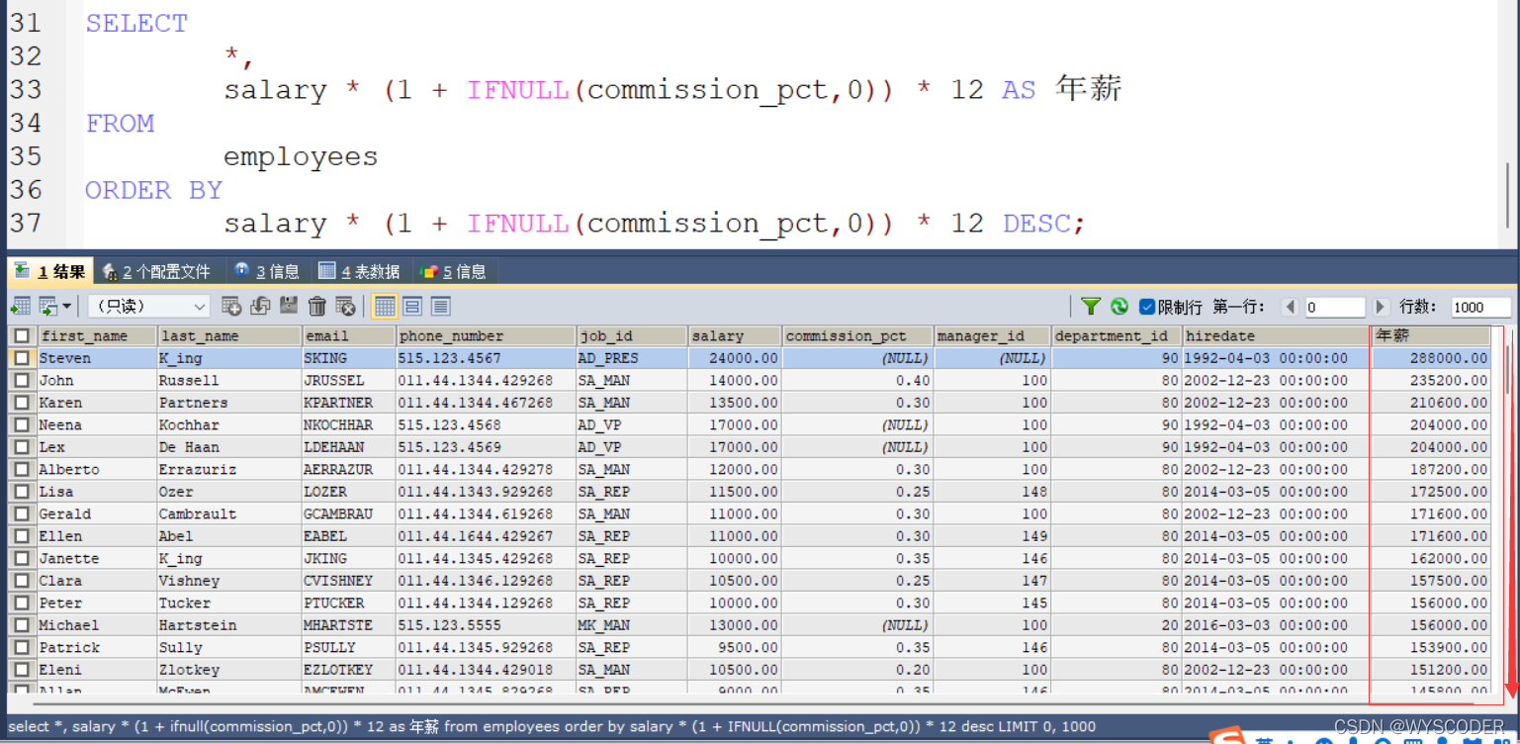The height and width of the screenshot is (744, 1520).
Task: Click the delete selected rows trash icon
Action: [x=317, y=307]
